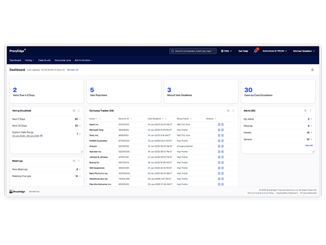
Task: Open Corporate Lens in the navigation bar
Action: pyautogui.click(x=62, y=60)
